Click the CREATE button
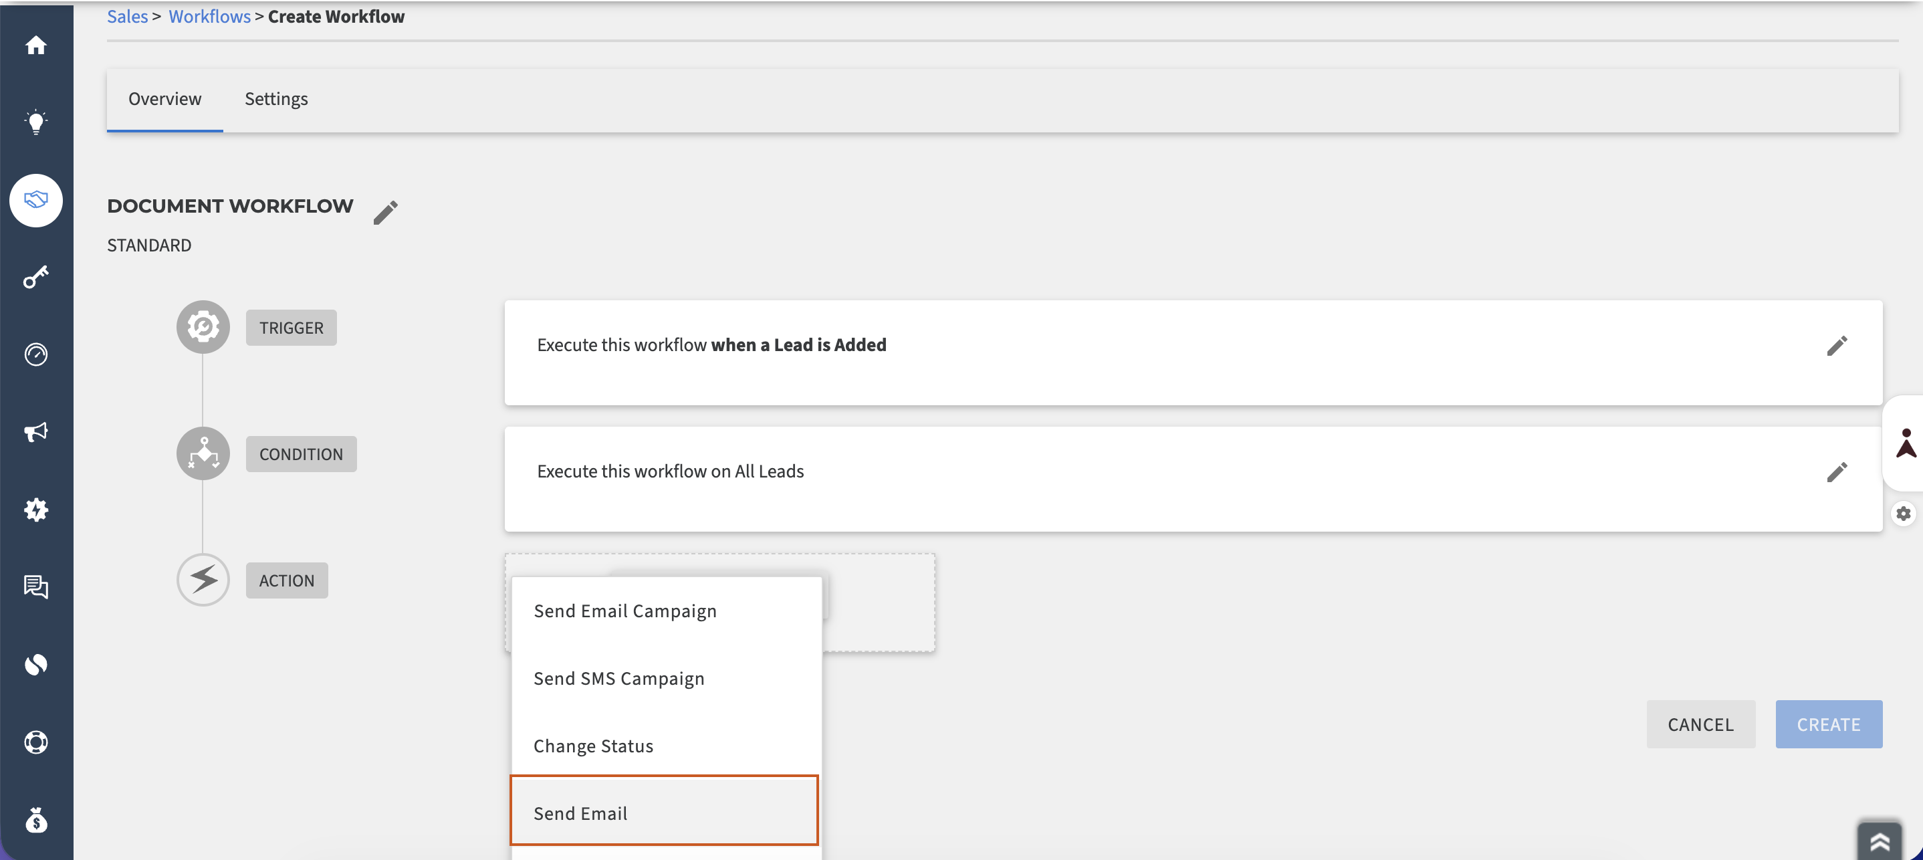1923x860 pixels. (1829, 724)
